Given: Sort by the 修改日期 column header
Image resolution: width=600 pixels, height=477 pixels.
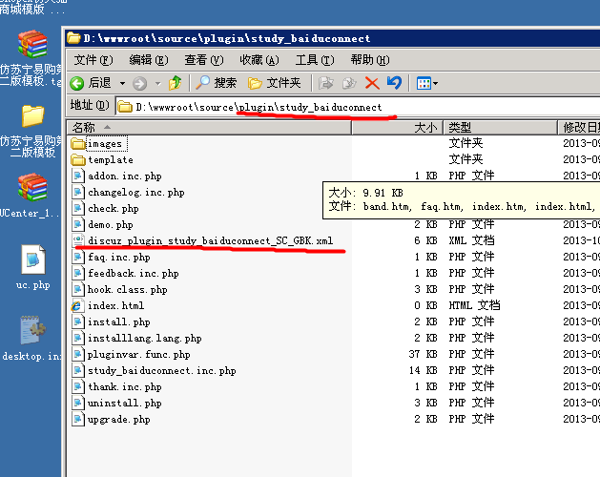Looking at the screenshot, I should click(579, 127).
